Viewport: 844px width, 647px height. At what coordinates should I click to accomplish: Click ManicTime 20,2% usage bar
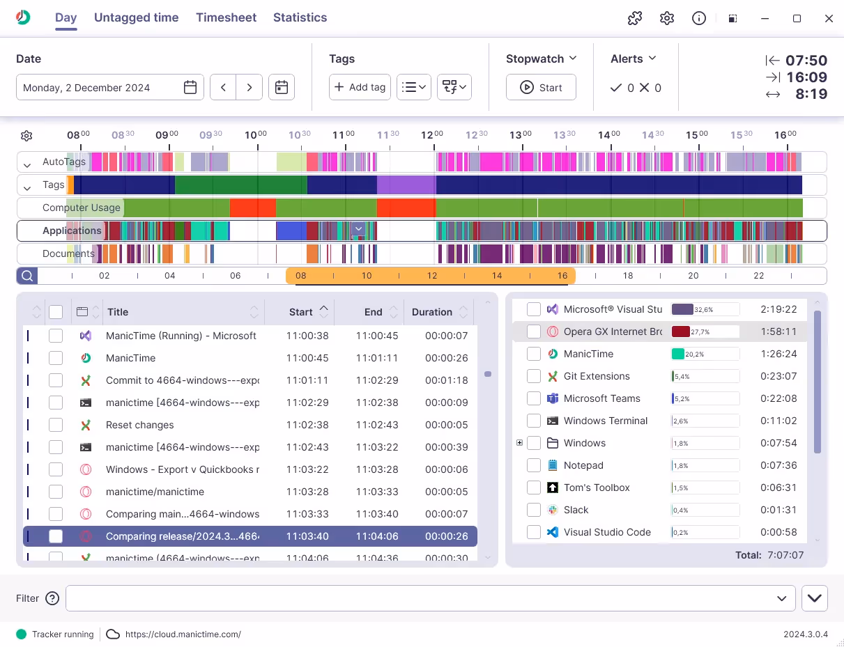pyautogui.click(x=705, y=354)
